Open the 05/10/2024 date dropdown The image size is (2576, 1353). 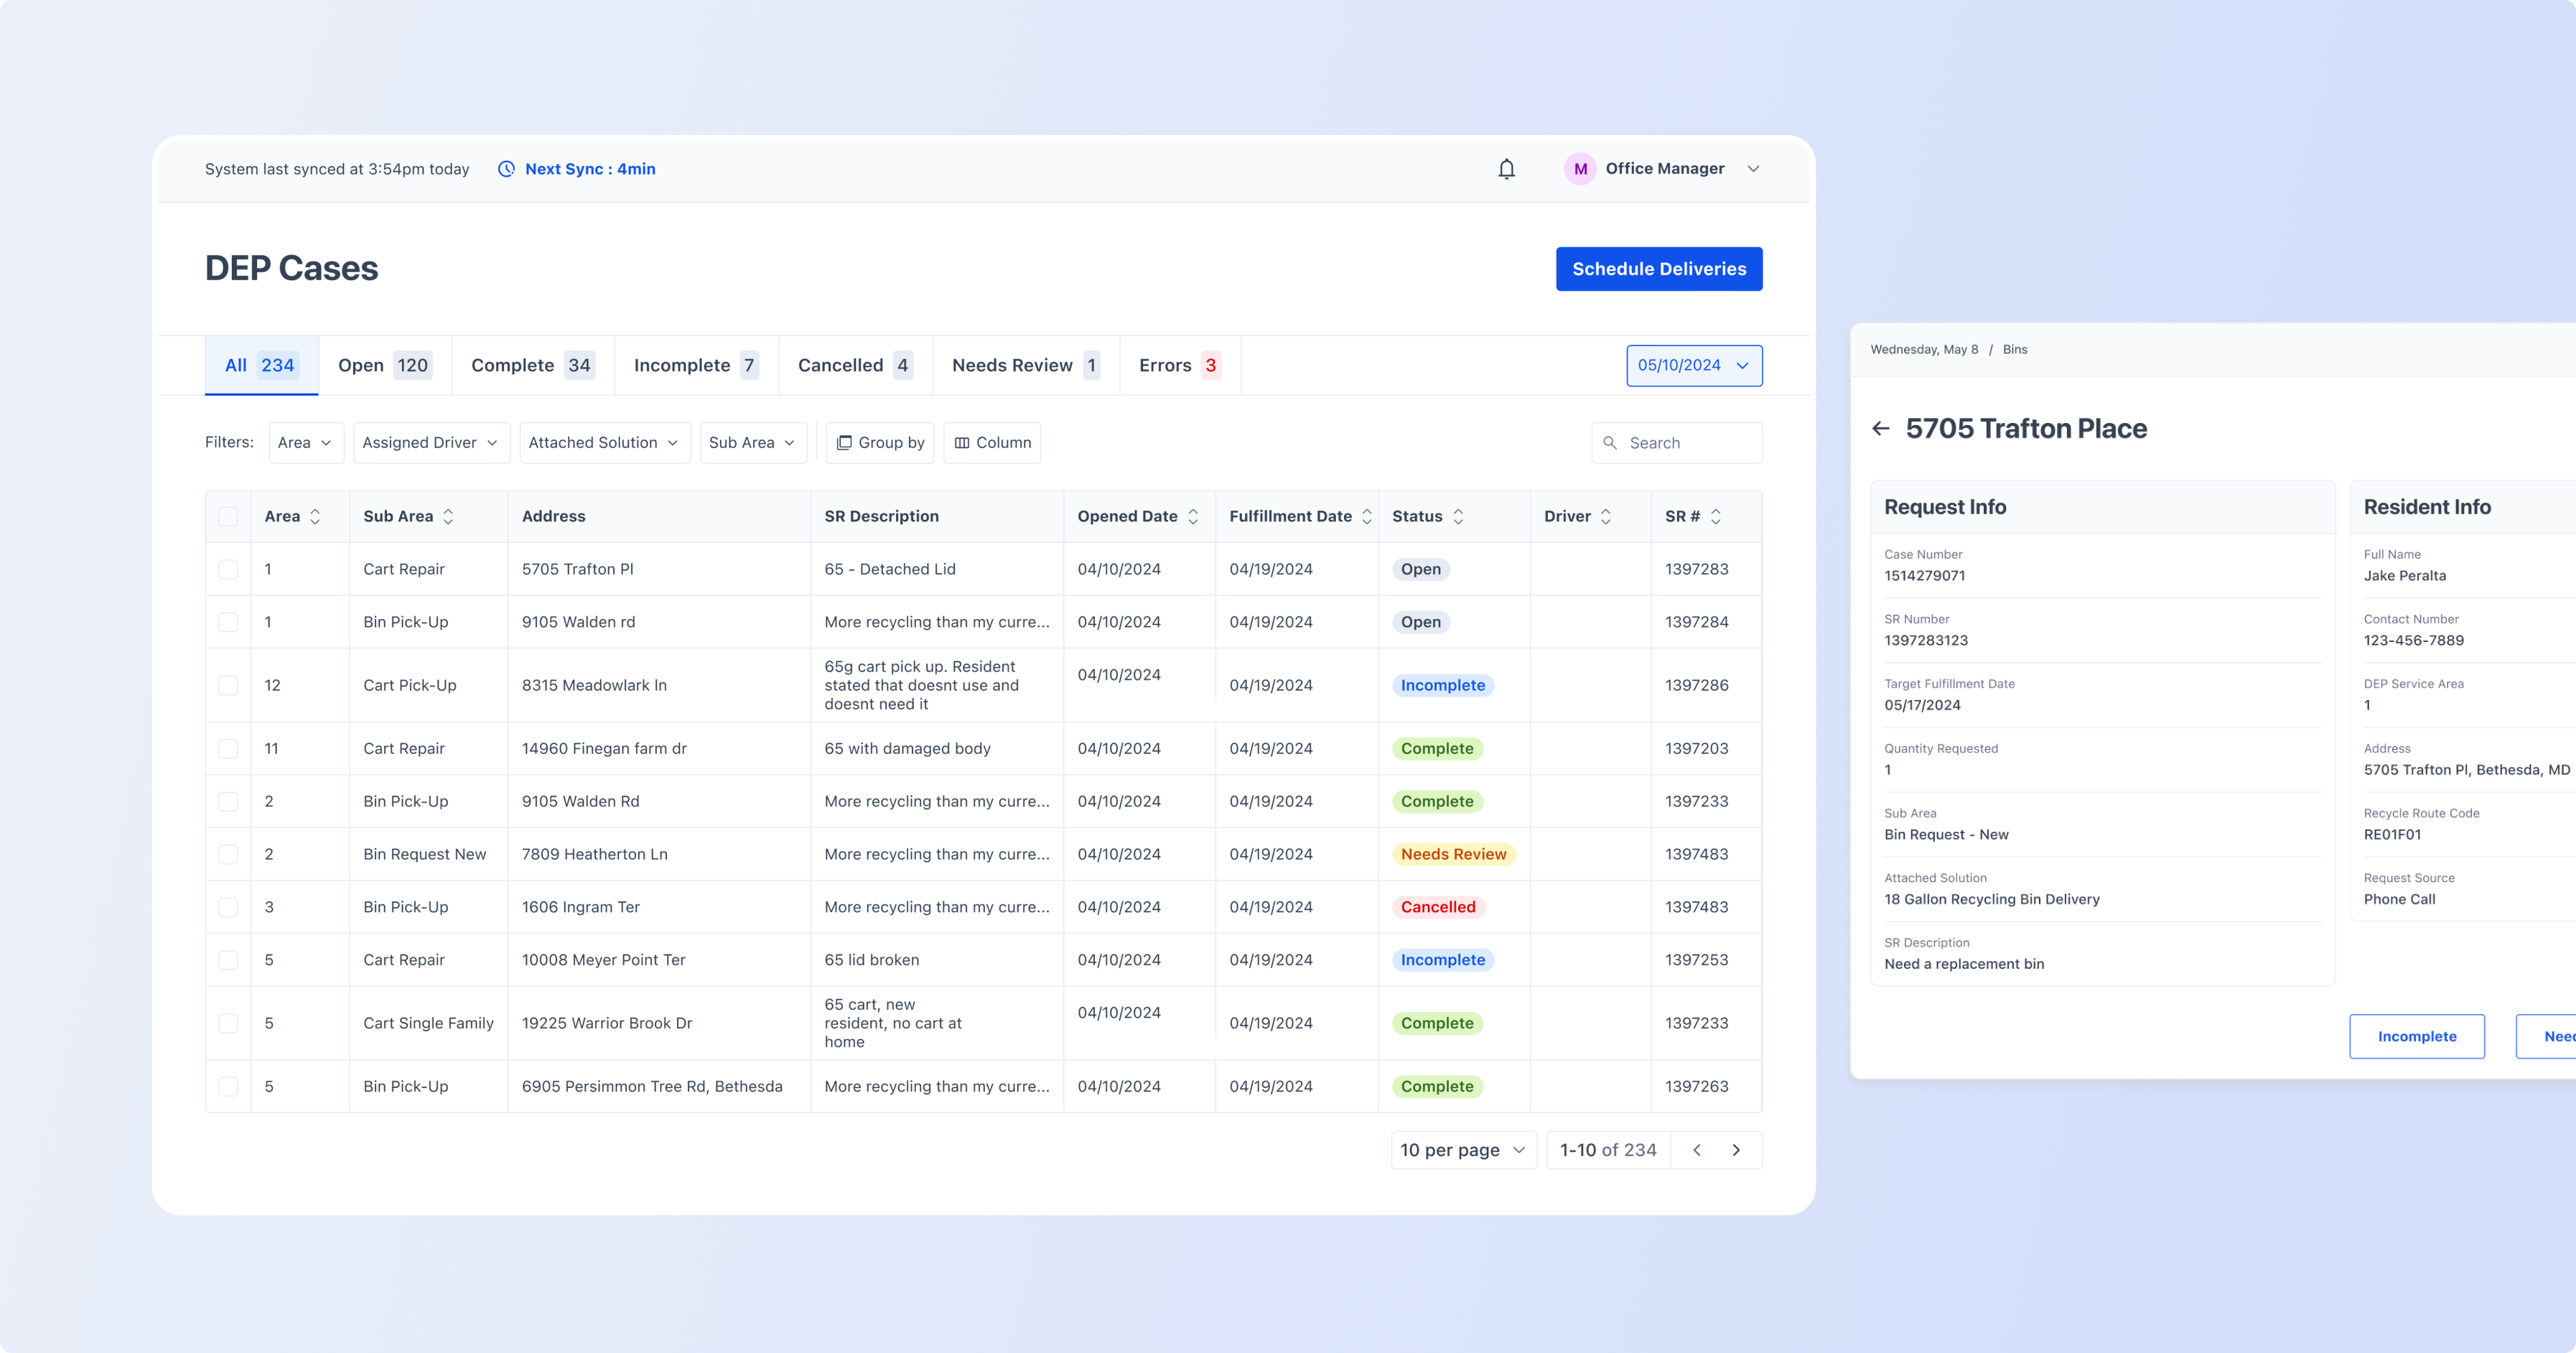click(x=1694, y=366)
